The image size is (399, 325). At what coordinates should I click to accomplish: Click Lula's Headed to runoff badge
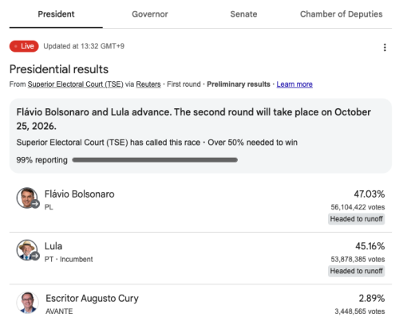pos(357,271)
